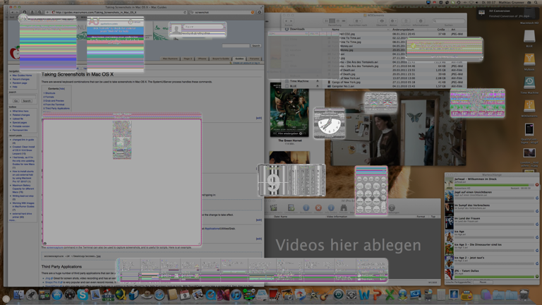The height and width of the screenshot is (305, 542).
Task: Select Jagd auf einen Unsichtbaren queue item
Action: point(492,196)
